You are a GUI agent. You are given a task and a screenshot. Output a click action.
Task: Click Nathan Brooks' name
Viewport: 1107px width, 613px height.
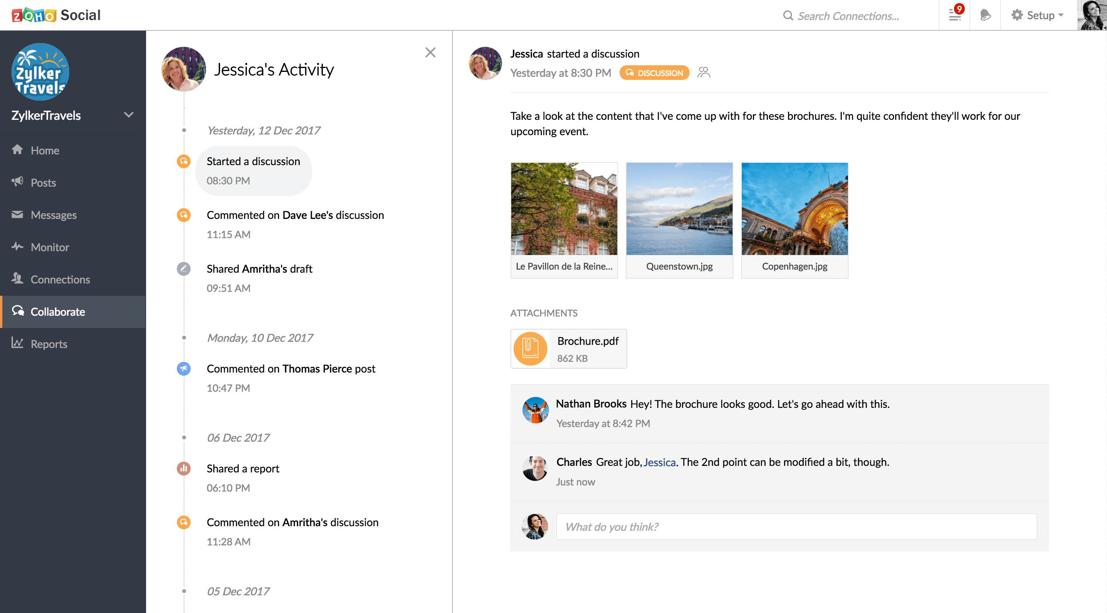point(591,404)
